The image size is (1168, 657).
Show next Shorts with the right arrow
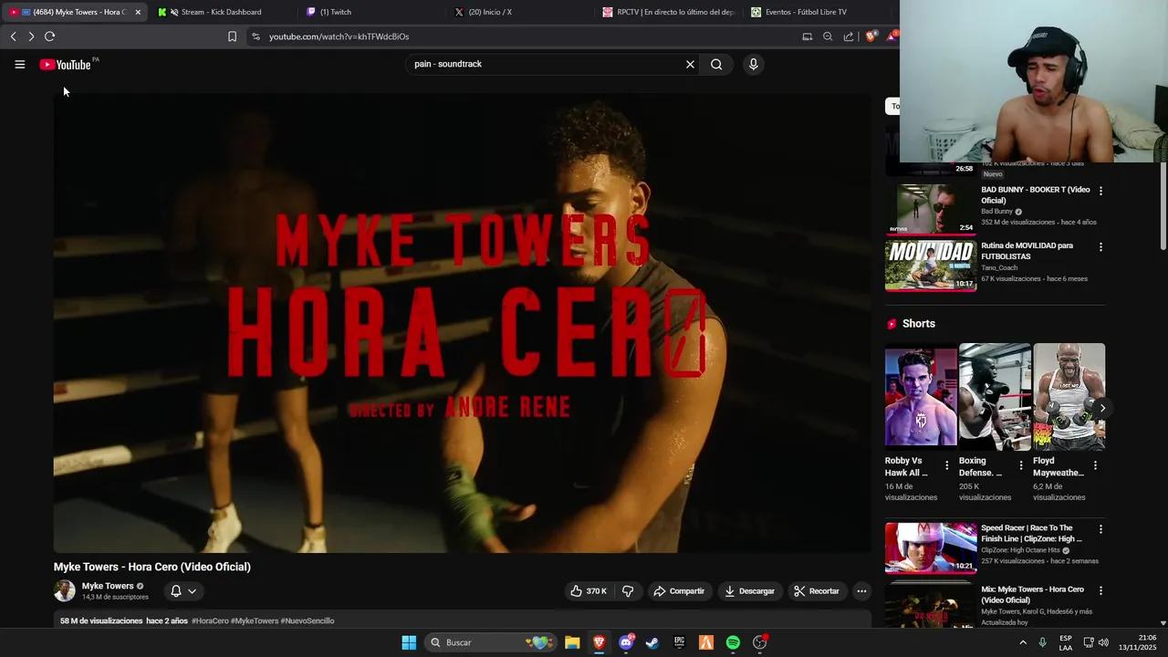[x=1102, y=408]
